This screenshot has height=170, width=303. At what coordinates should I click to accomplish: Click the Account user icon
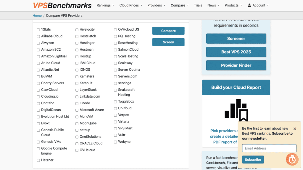pos(249,5)
